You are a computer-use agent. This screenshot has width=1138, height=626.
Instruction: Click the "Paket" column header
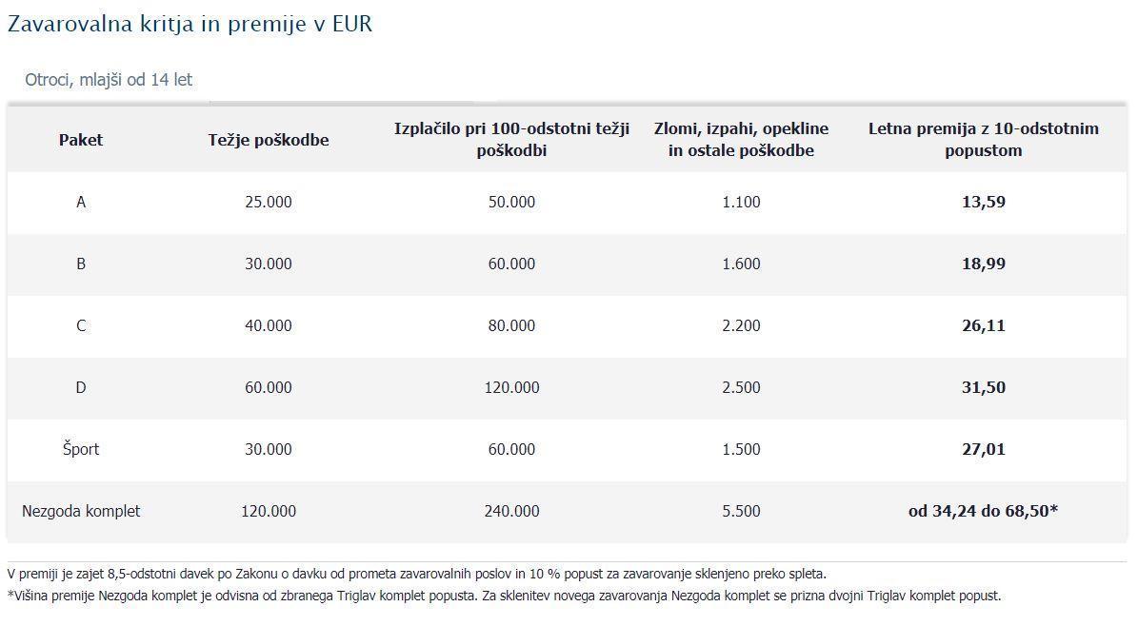point(81,140)
